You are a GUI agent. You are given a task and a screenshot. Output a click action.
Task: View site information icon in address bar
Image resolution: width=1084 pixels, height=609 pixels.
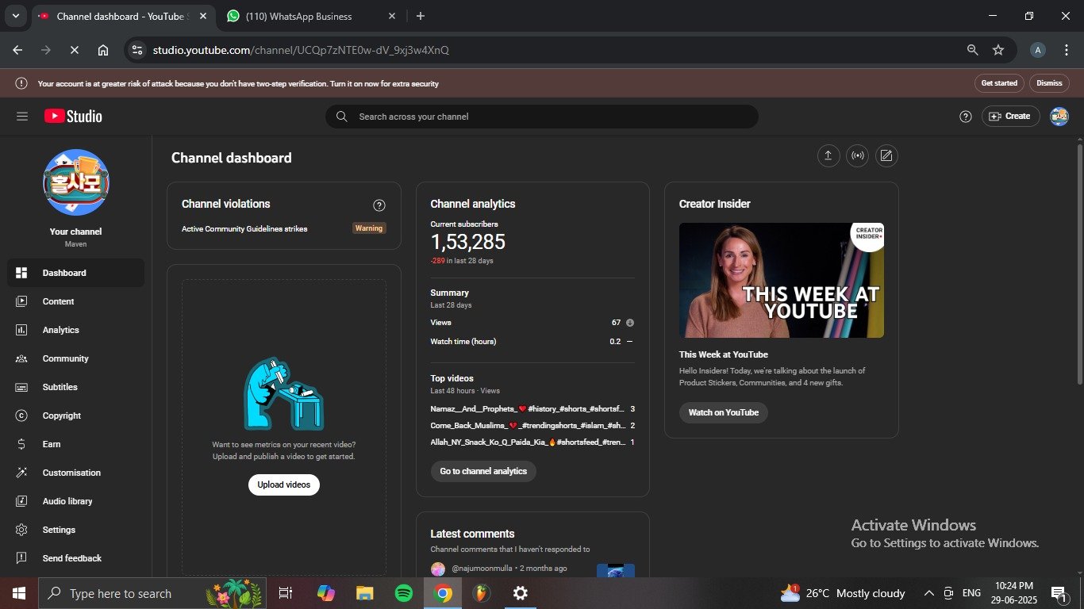tap(137, 50)
